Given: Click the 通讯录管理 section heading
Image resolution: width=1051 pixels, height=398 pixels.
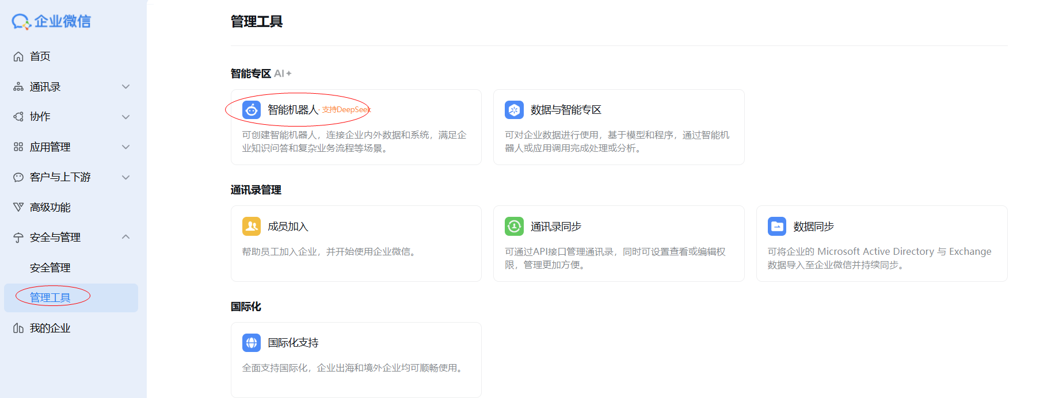Looking at the screenshot, I should [256, 190].
